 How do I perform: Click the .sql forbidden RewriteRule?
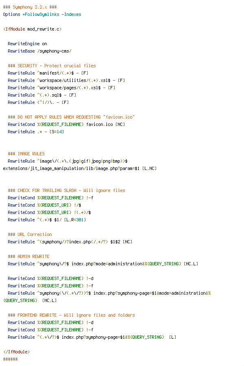click(42, 95)
